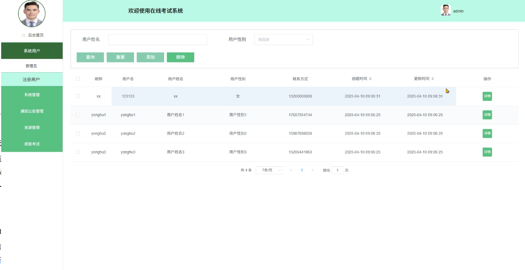Click the 查询 button
The image size is (525, 270).
[90, 57]
